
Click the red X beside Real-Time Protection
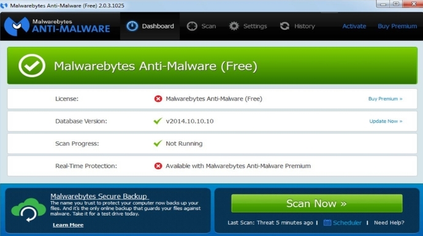(x=158, y=166)
